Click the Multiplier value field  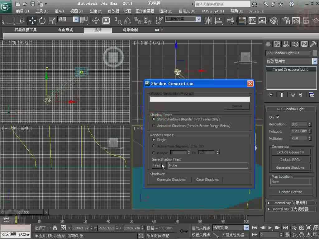299,138
